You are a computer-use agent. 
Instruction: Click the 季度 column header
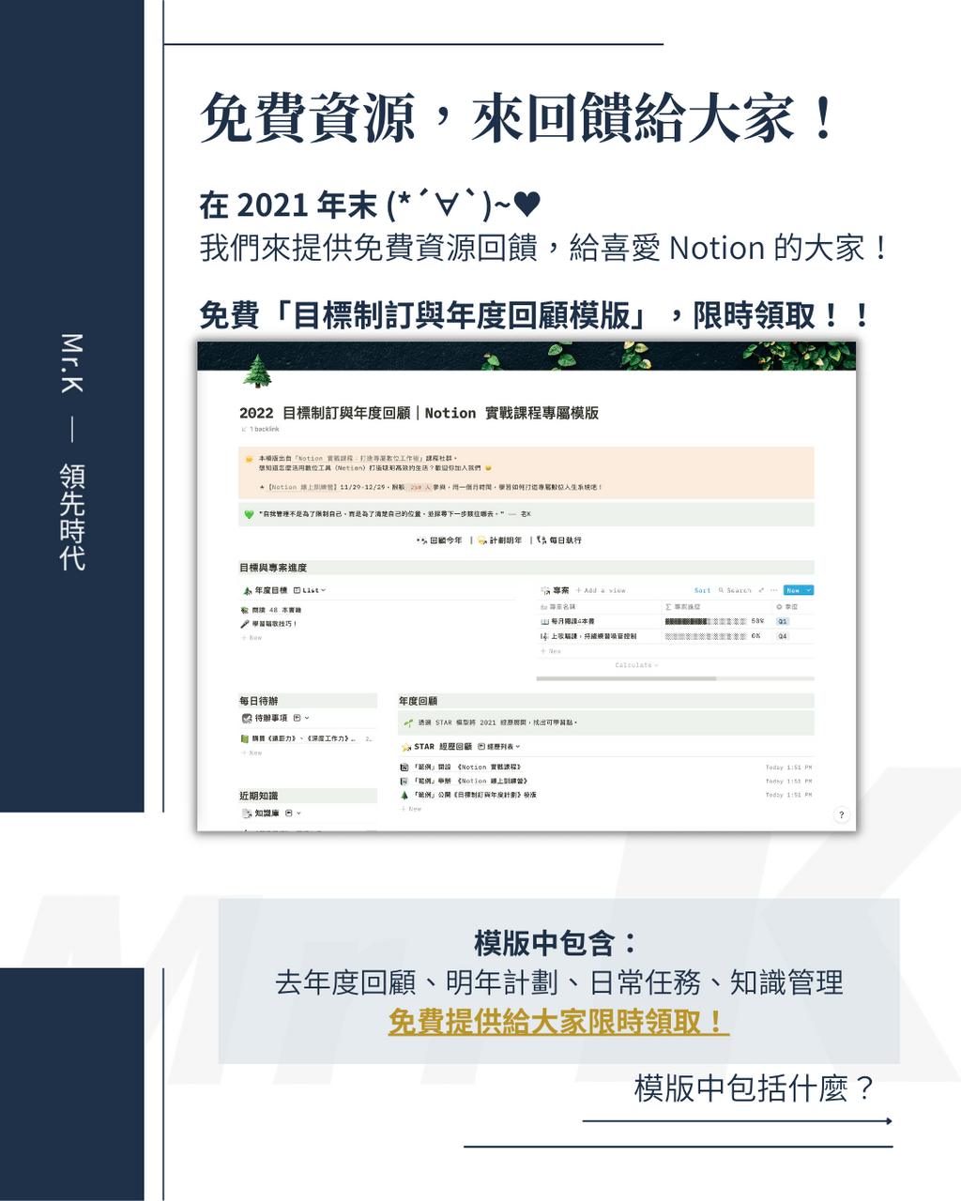tap(786, 607)
